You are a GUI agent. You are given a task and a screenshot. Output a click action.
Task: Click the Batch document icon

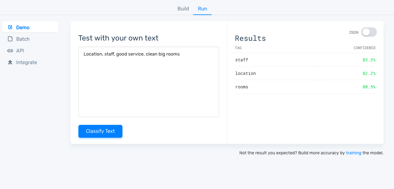[10, 39]
